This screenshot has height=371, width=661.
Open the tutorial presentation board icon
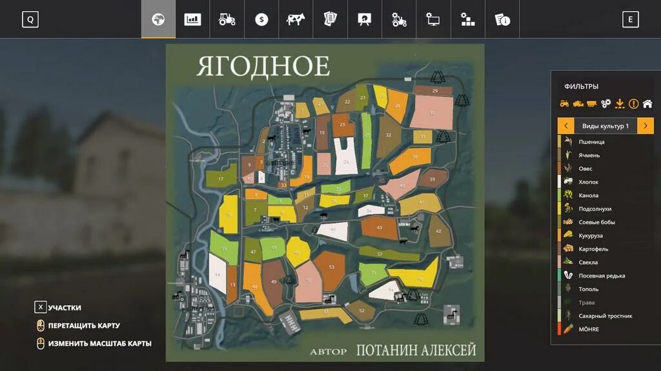364,19
